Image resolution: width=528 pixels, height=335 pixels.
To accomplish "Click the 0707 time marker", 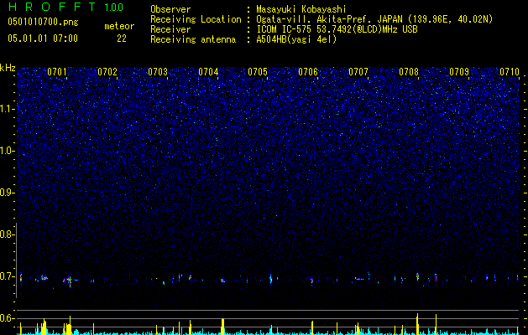I will [x=358, y=72].
